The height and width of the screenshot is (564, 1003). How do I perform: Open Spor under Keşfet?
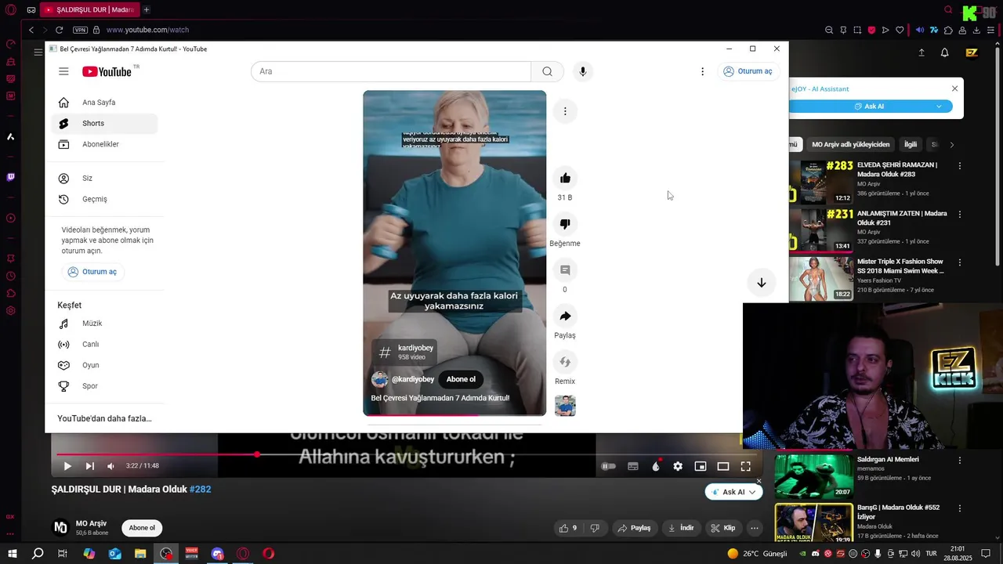(x=104, y=386)
